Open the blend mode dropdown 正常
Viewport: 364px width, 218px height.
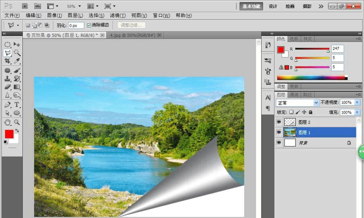point(297,103)
